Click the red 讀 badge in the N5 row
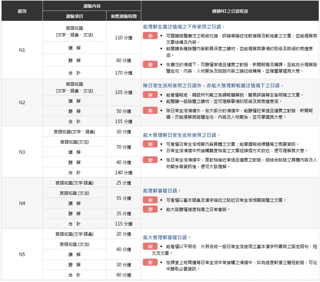320x282 pixels. tap(150, 246)
